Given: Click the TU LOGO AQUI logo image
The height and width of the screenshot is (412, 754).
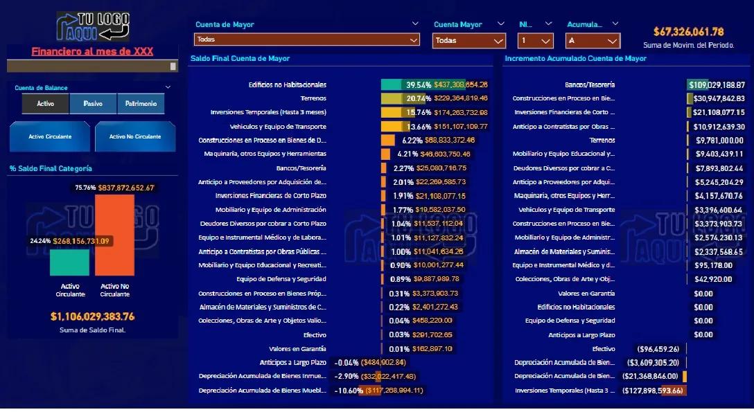Looking at the screenshot, I should (93, 26).
